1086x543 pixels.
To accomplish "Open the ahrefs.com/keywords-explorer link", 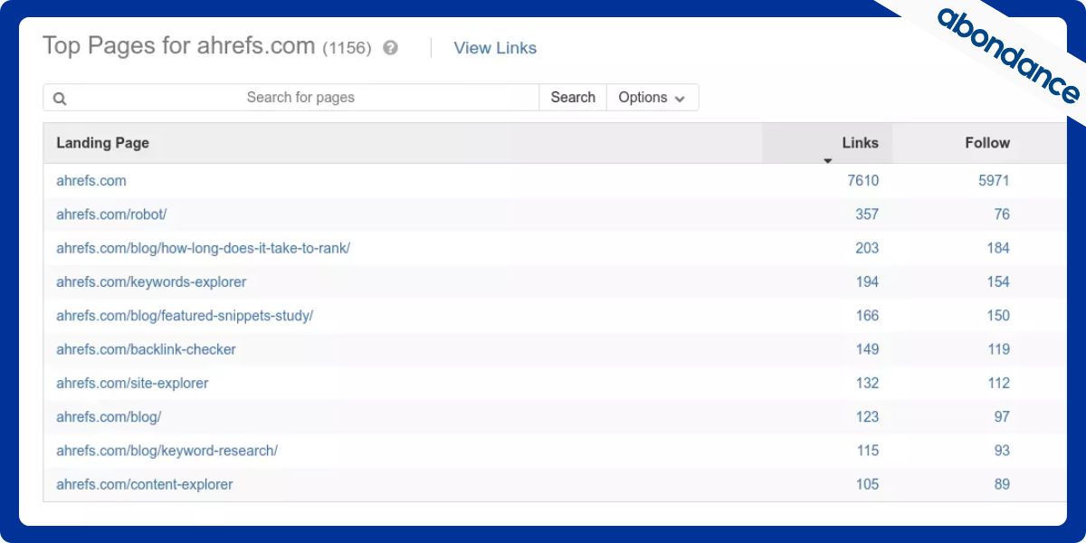I will pos(151,281).
